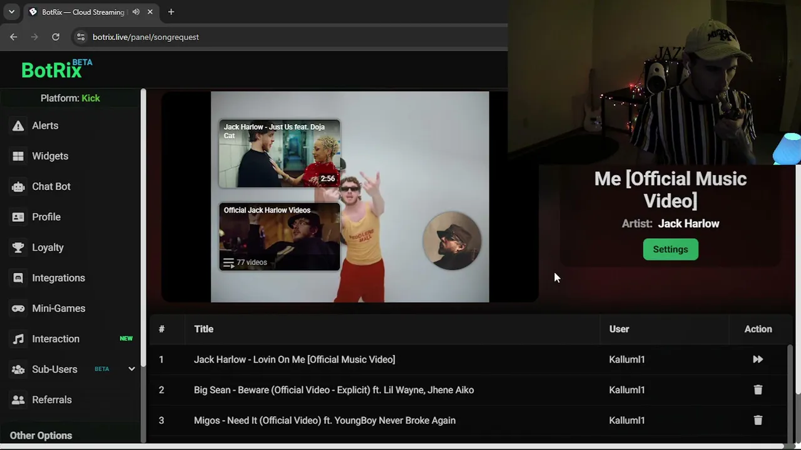The height and width of the screenshot is (450, 801).
Task: Click the BotRix Beta logo
Action: 57,69
